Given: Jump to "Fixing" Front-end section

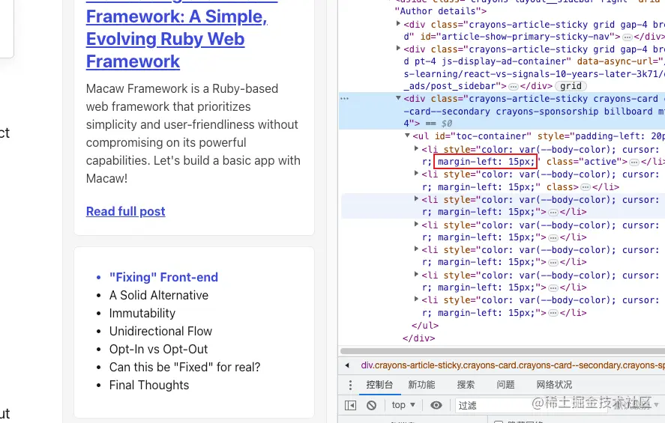Looking at the screenshot, I should pos(163,277).
